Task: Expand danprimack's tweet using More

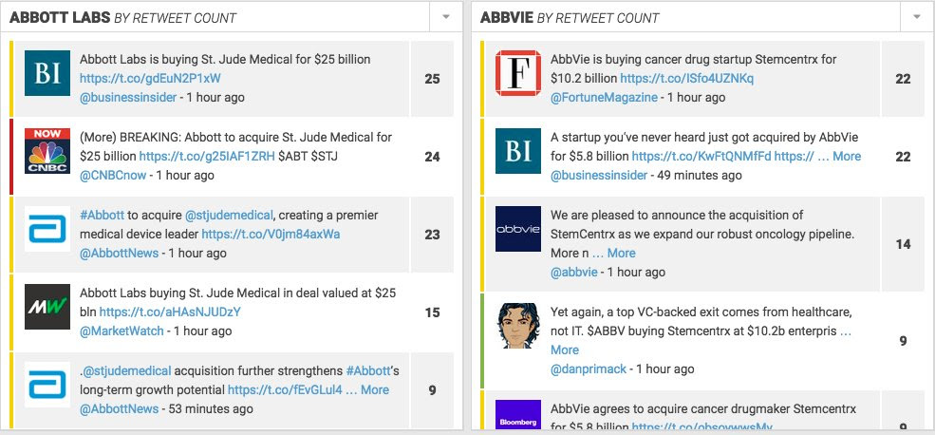Action: (564, 350)
